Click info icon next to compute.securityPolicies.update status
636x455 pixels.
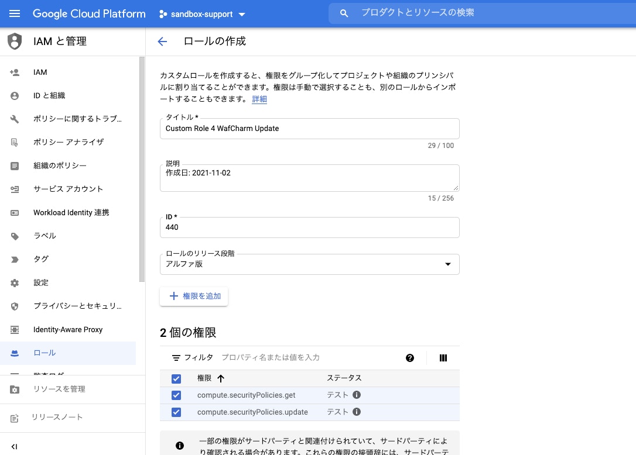(357, 412)
